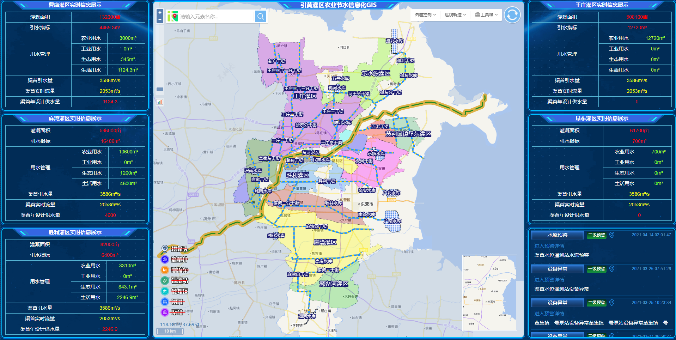Image resolution: width=676 pixels, height=340 pixels.
Task: Click the overview mini-map thumbnail
Action: (x=489, y=292)
